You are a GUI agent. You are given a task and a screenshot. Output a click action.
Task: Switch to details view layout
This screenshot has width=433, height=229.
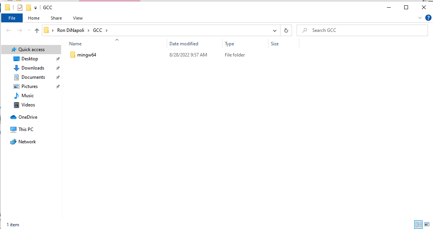pyautogui.click(x=418, y=224)
